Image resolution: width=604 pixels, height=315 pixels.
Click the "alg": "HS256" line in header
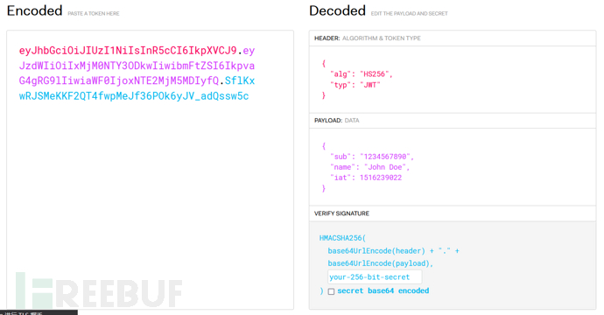pos(361,73)
